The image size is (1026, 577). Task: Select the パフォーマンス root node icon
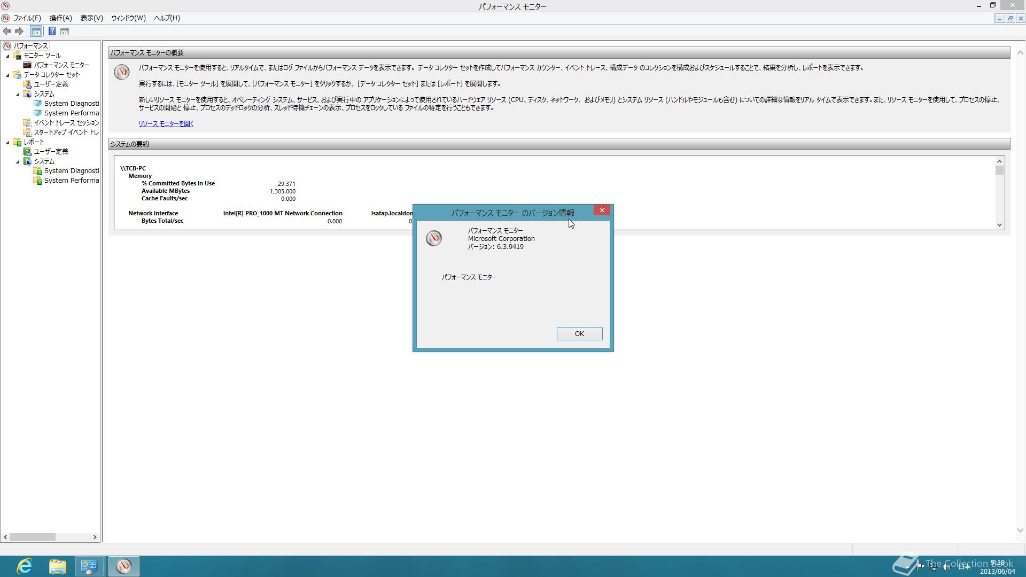(x=7, y=46)
